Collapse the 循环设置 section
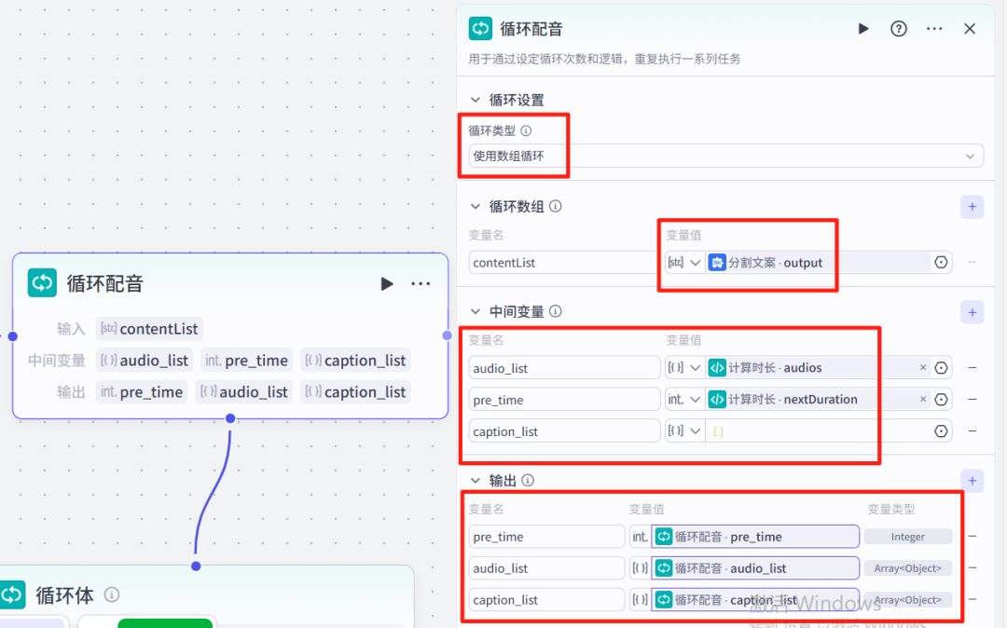 tap(476, 100)
